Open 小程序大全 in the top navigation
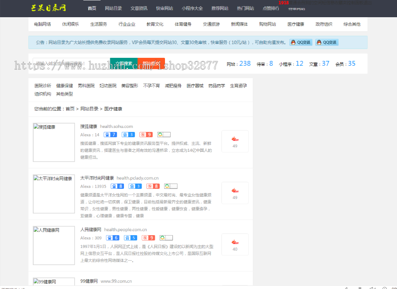397x289 pixels. 192,8
